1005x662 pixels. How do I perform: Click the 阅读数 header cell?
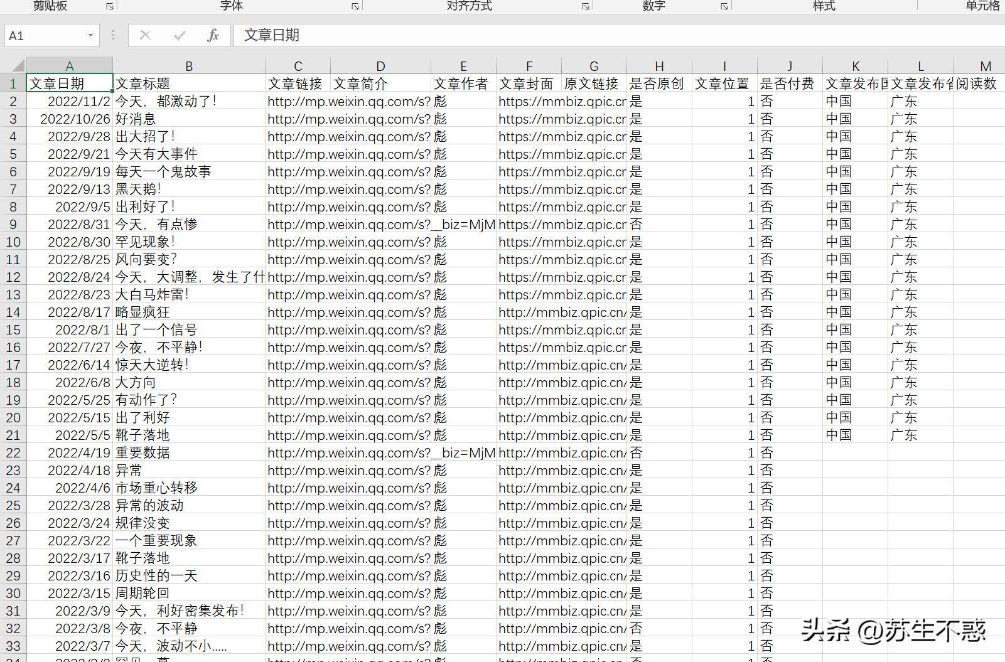click(x=979, y=83)
